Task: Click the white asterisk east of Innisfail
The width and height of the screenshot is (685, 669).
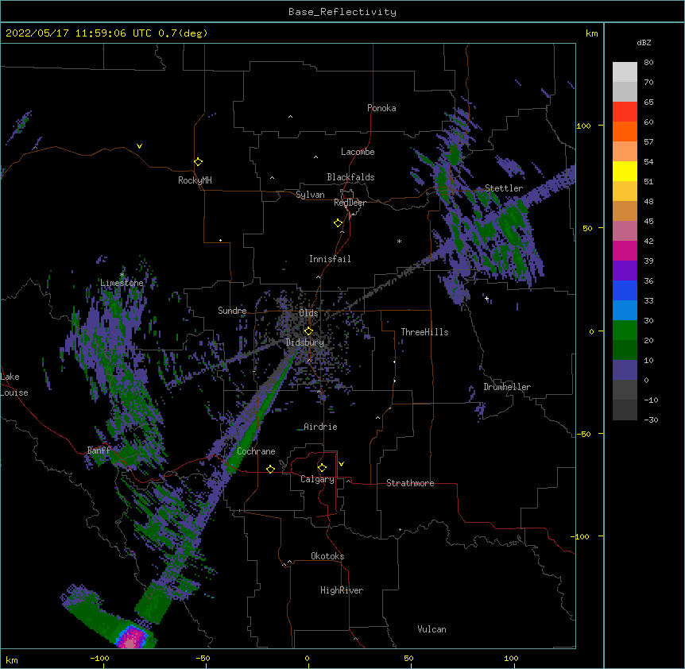Action: point(399,241)
